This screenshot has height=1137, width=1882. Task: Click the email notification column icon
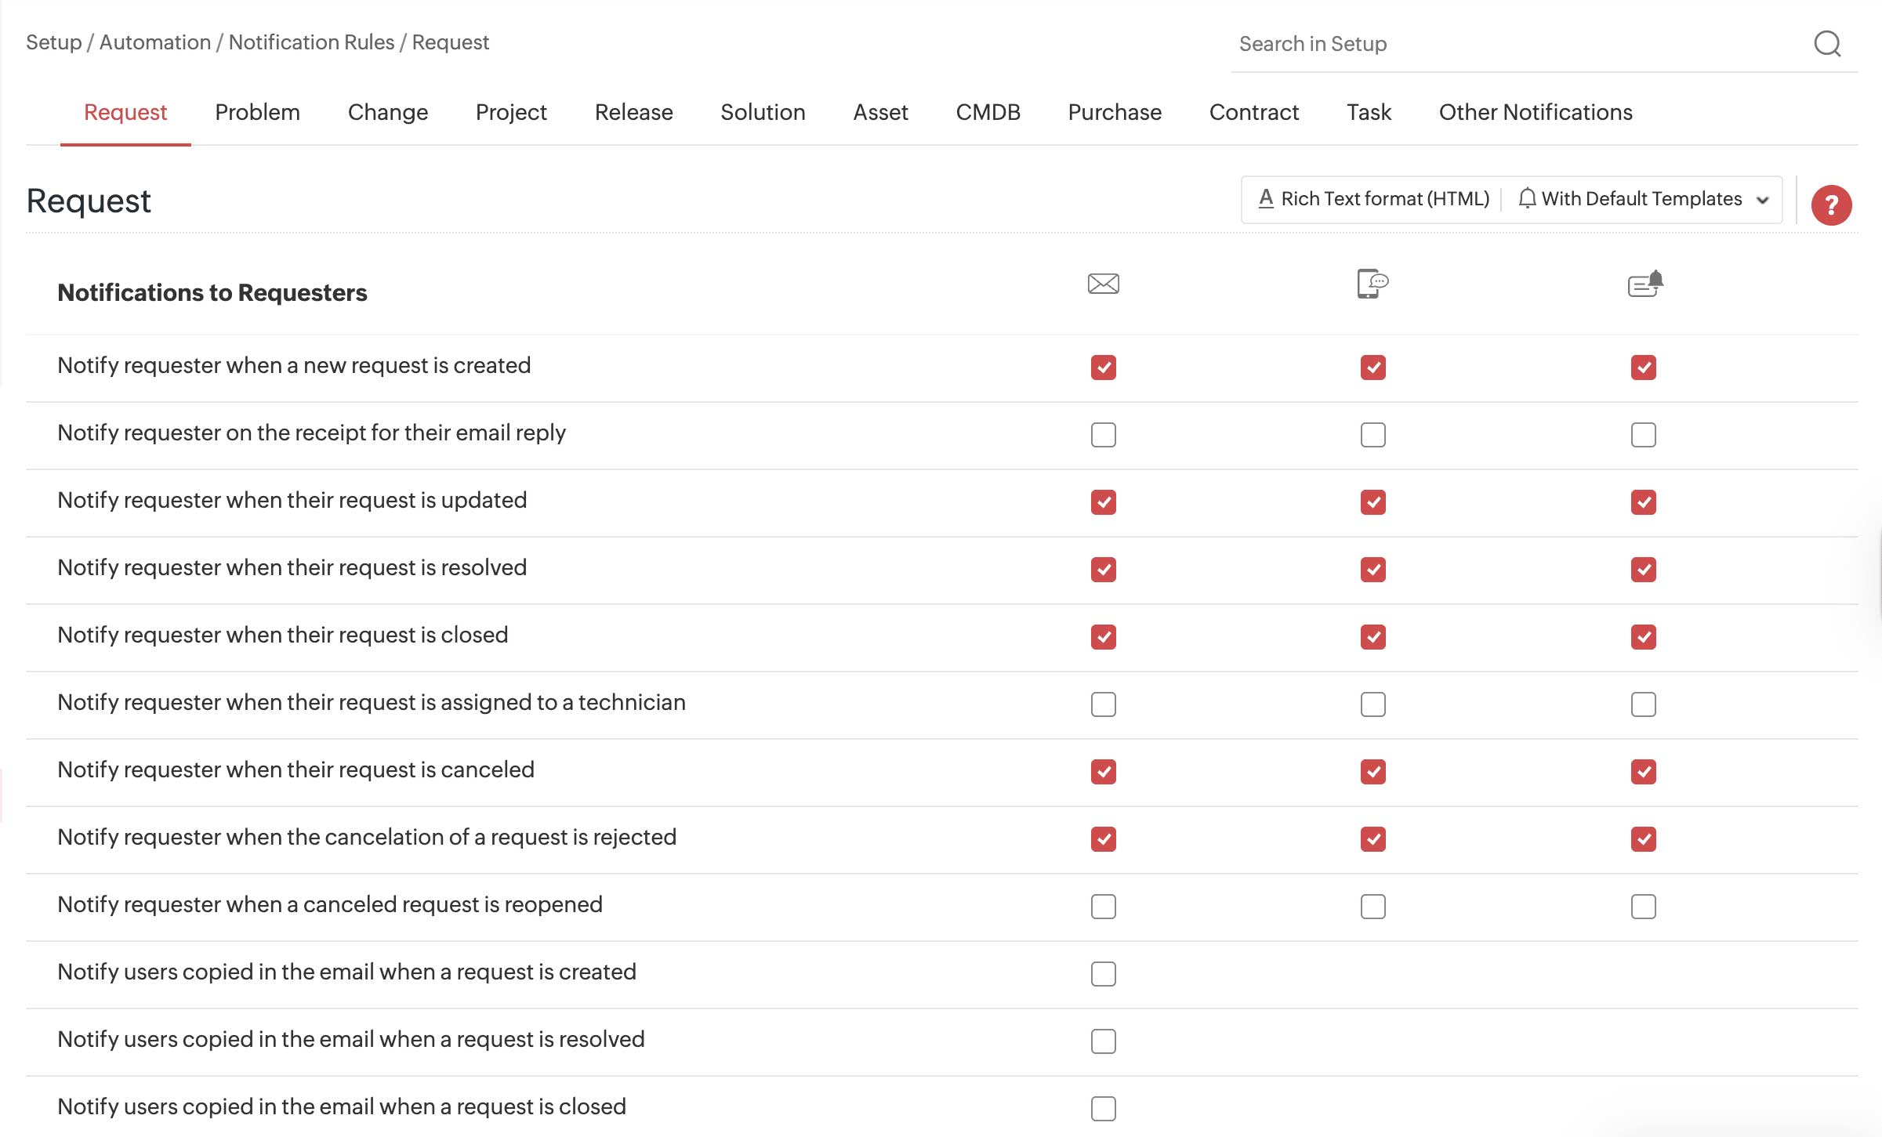point(1104,284)
